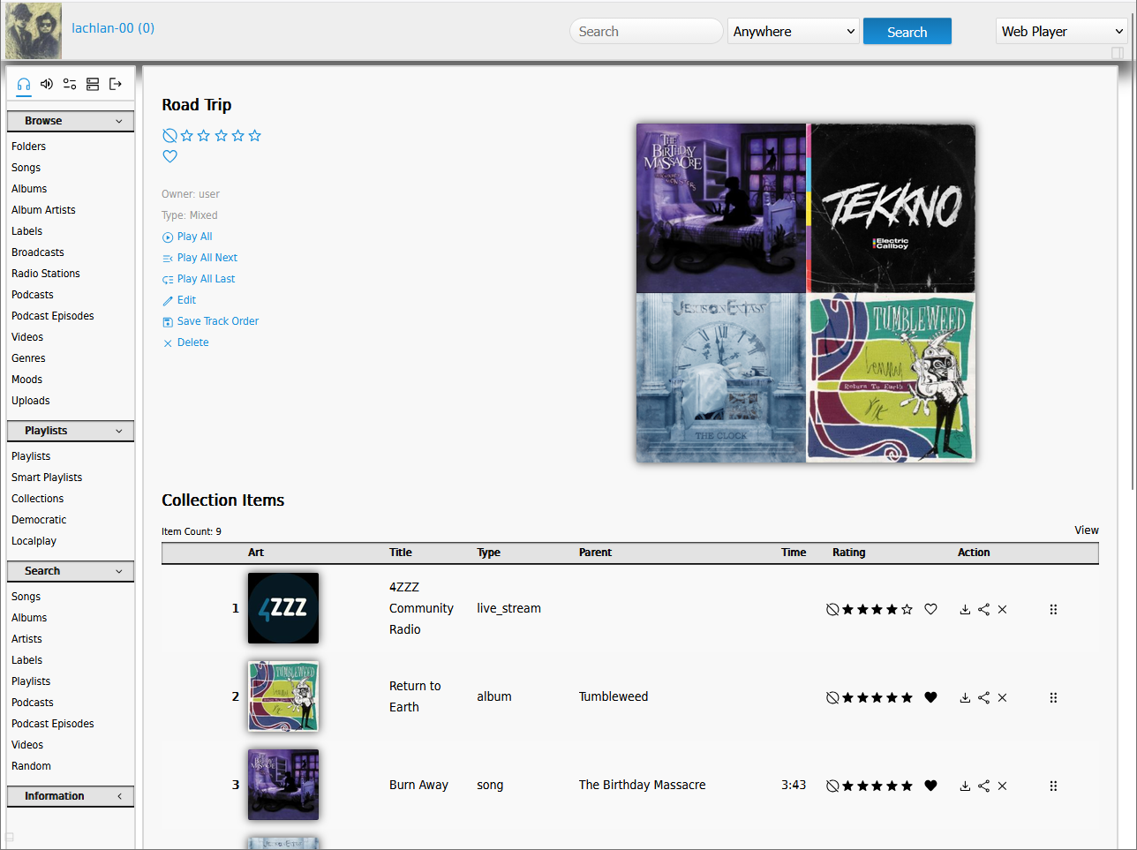Rate Road Trip playlist five stars
This screenshot has height=850, width=1137.
click(255, 135)
